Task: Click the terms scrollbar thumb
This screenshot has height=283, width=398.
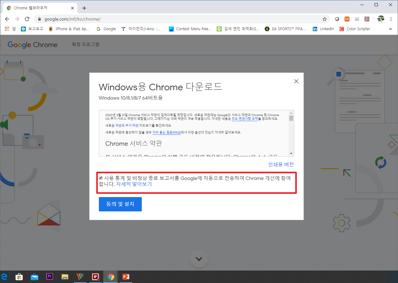Action: point(291,118)
